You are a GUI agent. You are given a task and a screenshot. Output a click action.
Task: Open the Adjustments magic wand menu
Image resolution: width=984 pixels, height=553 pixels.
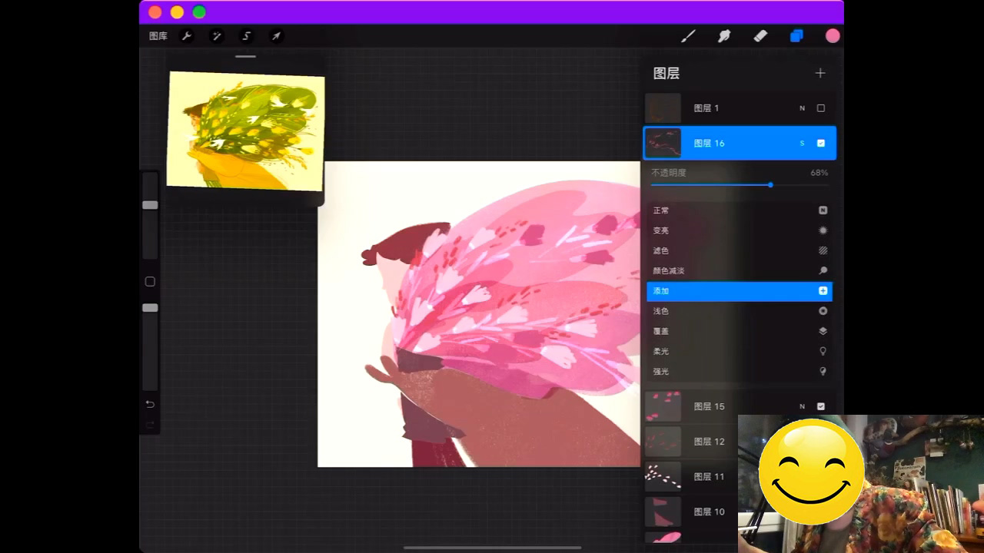click(217, 36)
